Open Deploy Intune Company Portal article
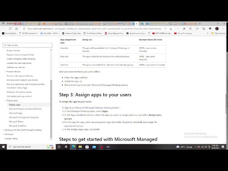This screenshot has height=171, width=228. pos(20,55)
